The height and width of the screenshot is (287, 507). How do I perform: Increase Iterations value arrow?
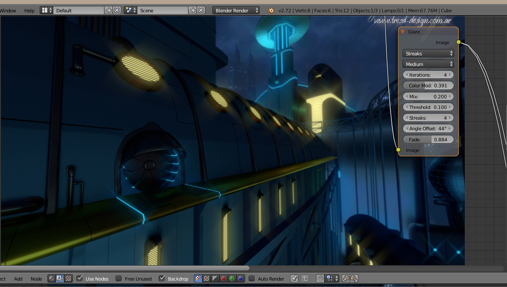click(450, 75)
